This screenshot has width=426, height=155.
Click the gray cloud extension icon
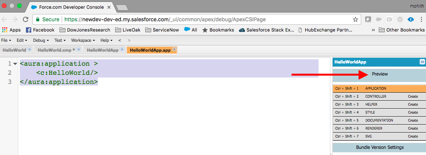pos(379,19)
